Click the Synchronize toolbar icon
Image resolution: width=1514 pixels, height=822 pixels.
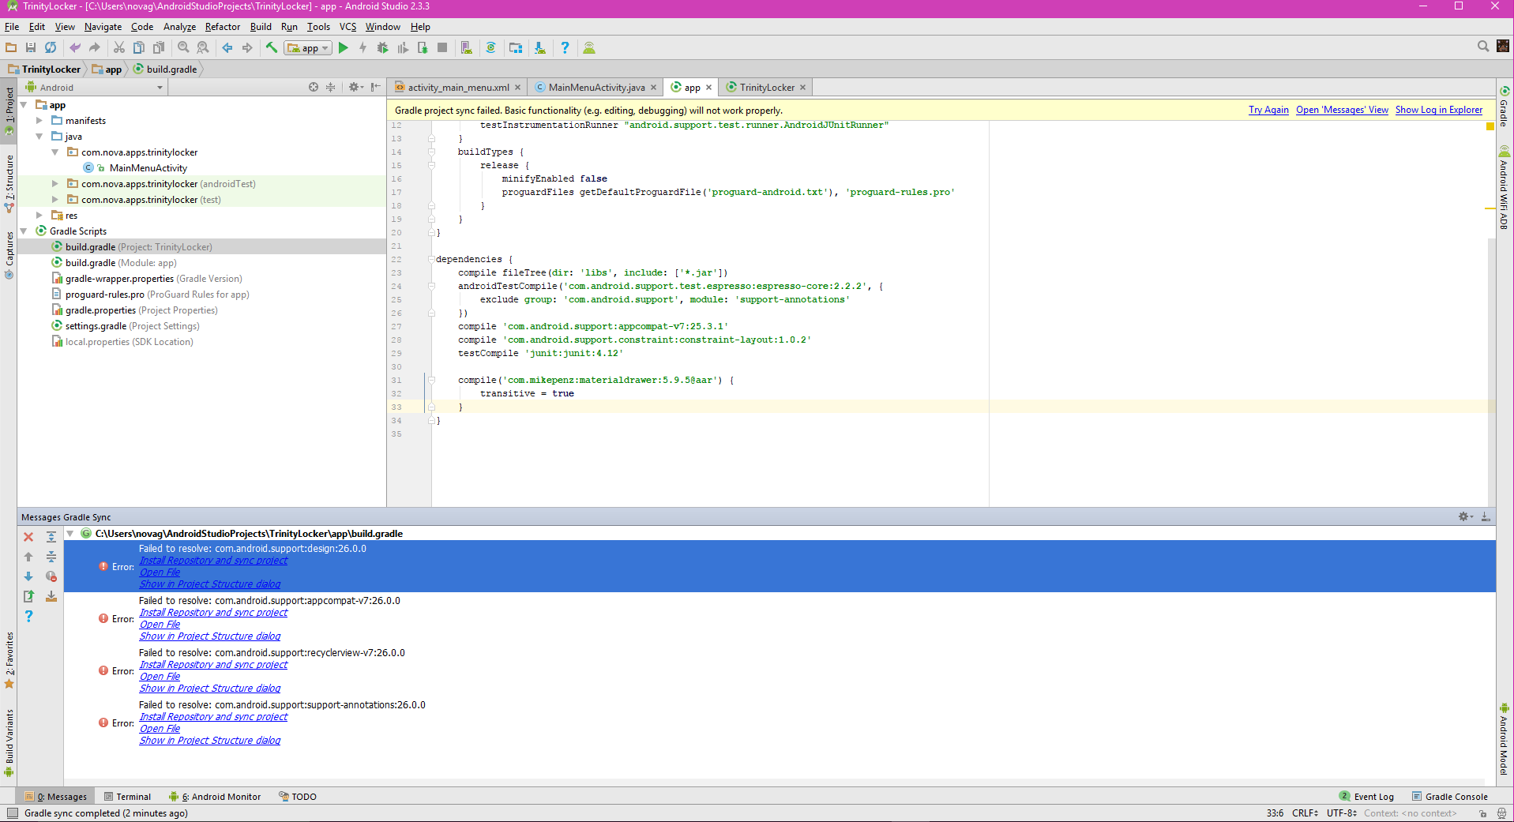(51, 48)
